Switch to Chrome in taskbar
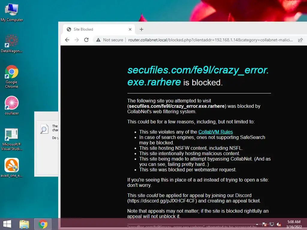The width and height of the screenshot is (307, 230). (43, 224)
